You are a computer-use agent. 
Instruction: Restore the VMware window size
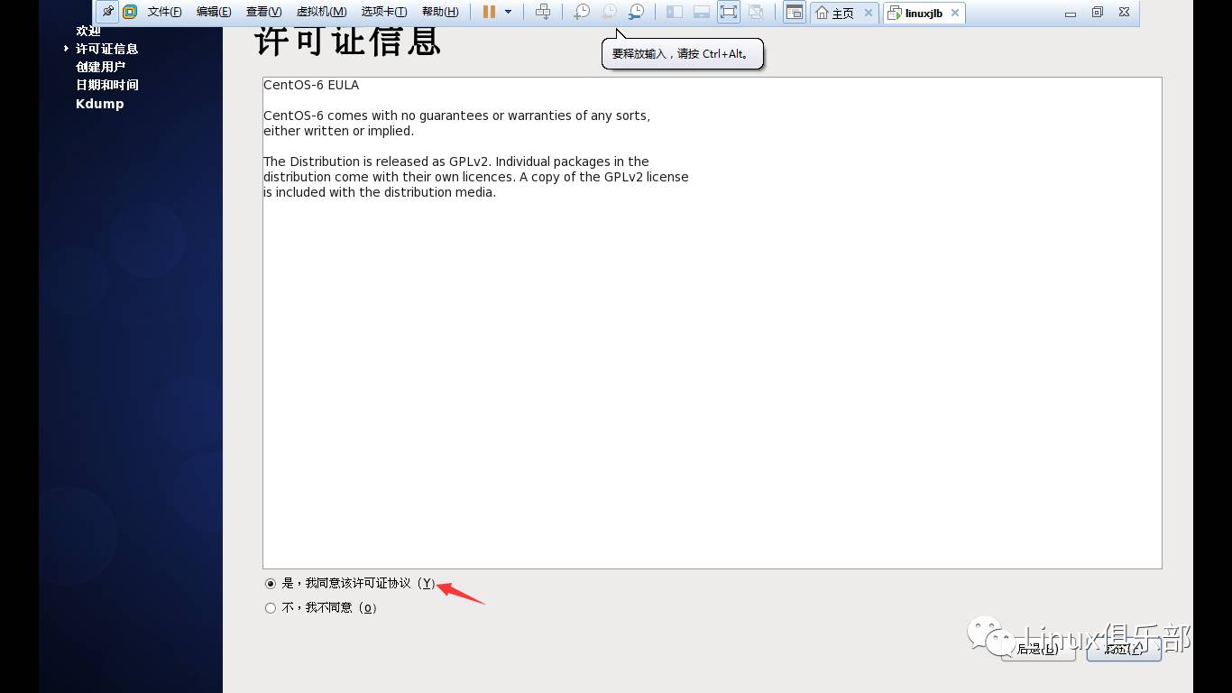tap(1098, 13)
